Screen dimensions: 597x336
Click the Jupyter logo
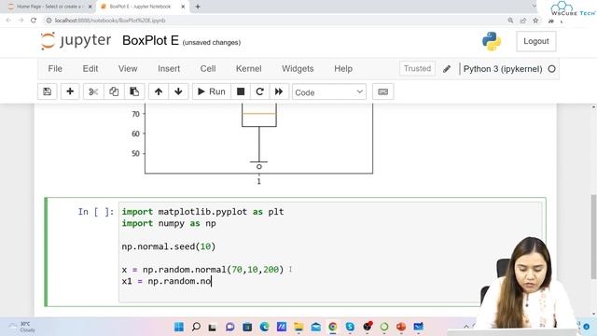tap(76, 40)
